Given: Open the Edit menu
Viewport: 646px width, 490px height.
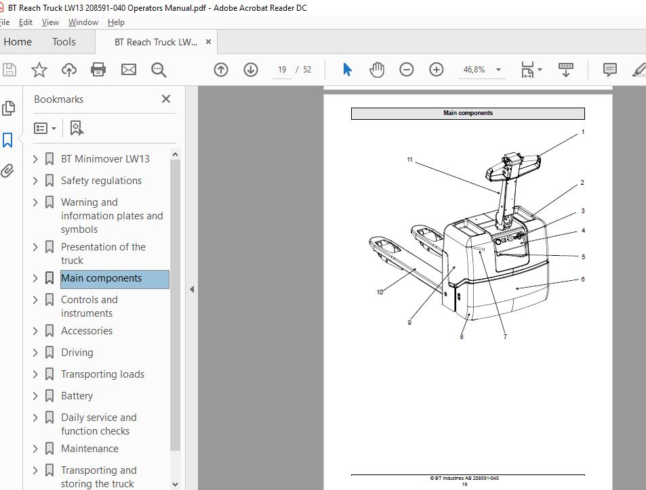Looking at the screenshot, I should pyautogui.click(x=26, y=22).
